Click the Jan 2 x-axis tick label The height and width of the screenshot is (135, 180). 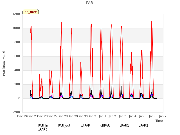[x=112, y=116]
